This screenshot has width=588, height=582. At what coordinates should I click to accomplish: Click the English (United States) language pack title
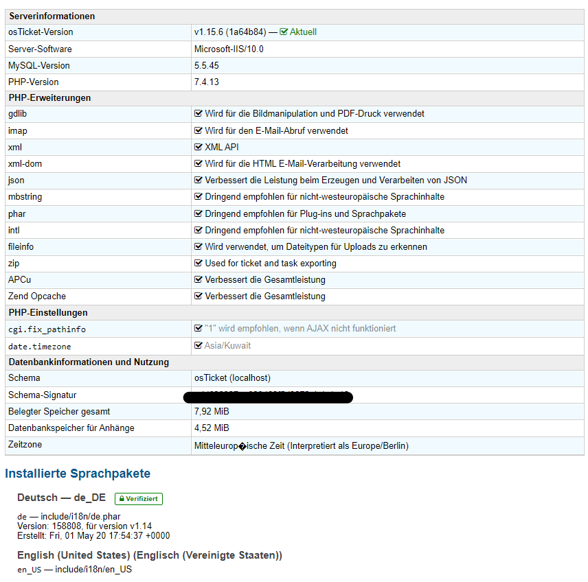point(150,555)
